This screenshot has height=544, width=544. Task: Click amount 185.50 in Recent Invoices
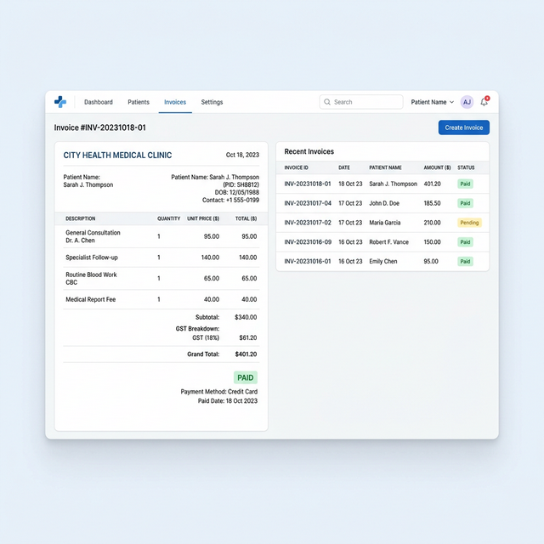tap(432, 203)
